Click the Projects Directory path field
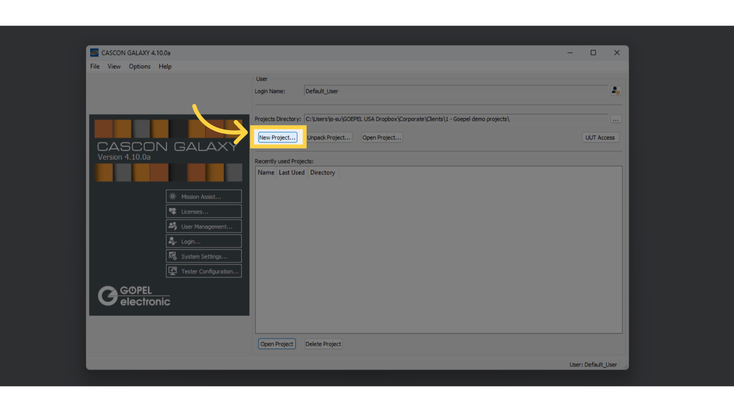This screenshot has height=412, width=734. click(456, 119)
